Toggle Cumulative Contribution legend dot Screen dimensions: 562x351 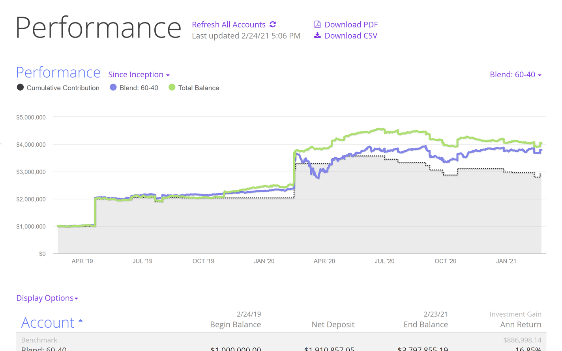point(20,88)
